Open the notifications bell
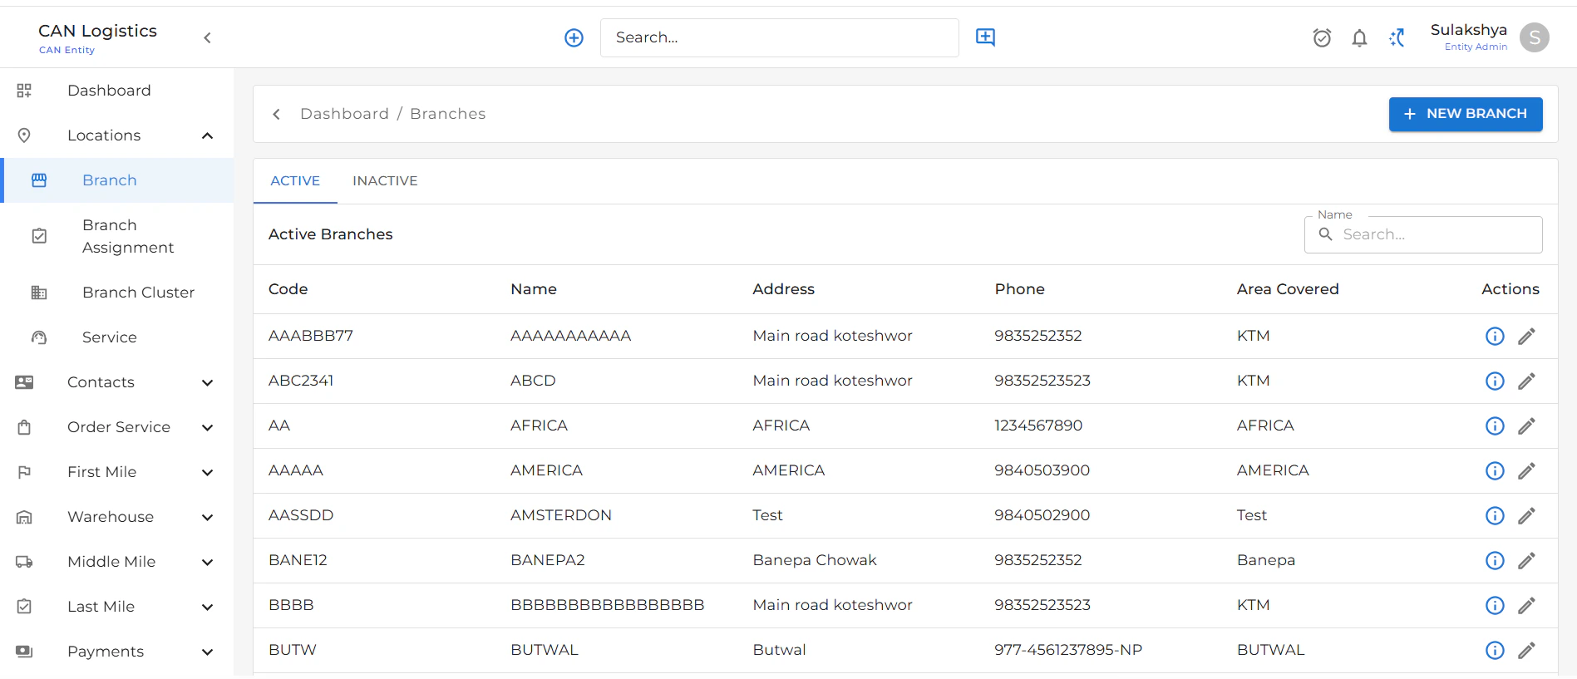Image resolution: width=1577 pixels, height=679 pixels. click(1359, 37)
